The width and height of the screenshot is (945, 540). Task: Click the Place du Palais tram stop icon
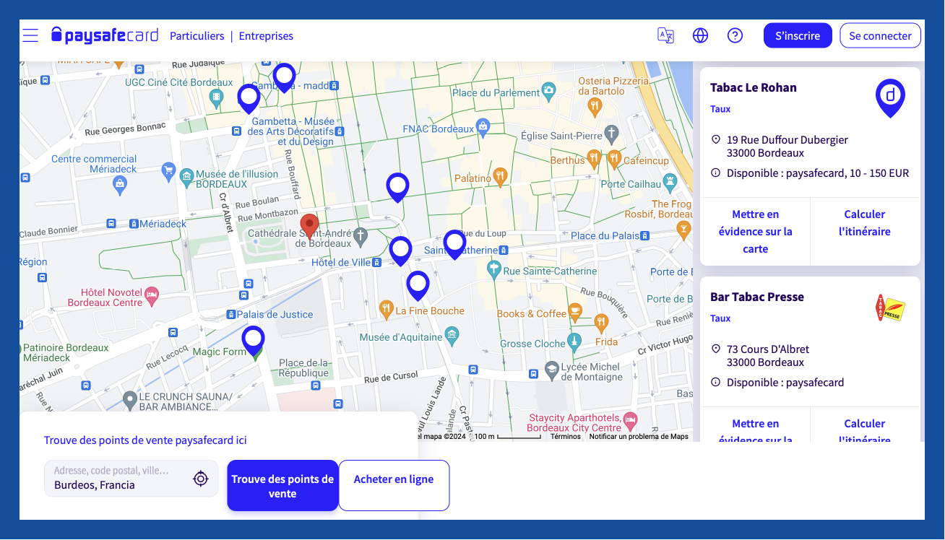(x=645, y=235)
